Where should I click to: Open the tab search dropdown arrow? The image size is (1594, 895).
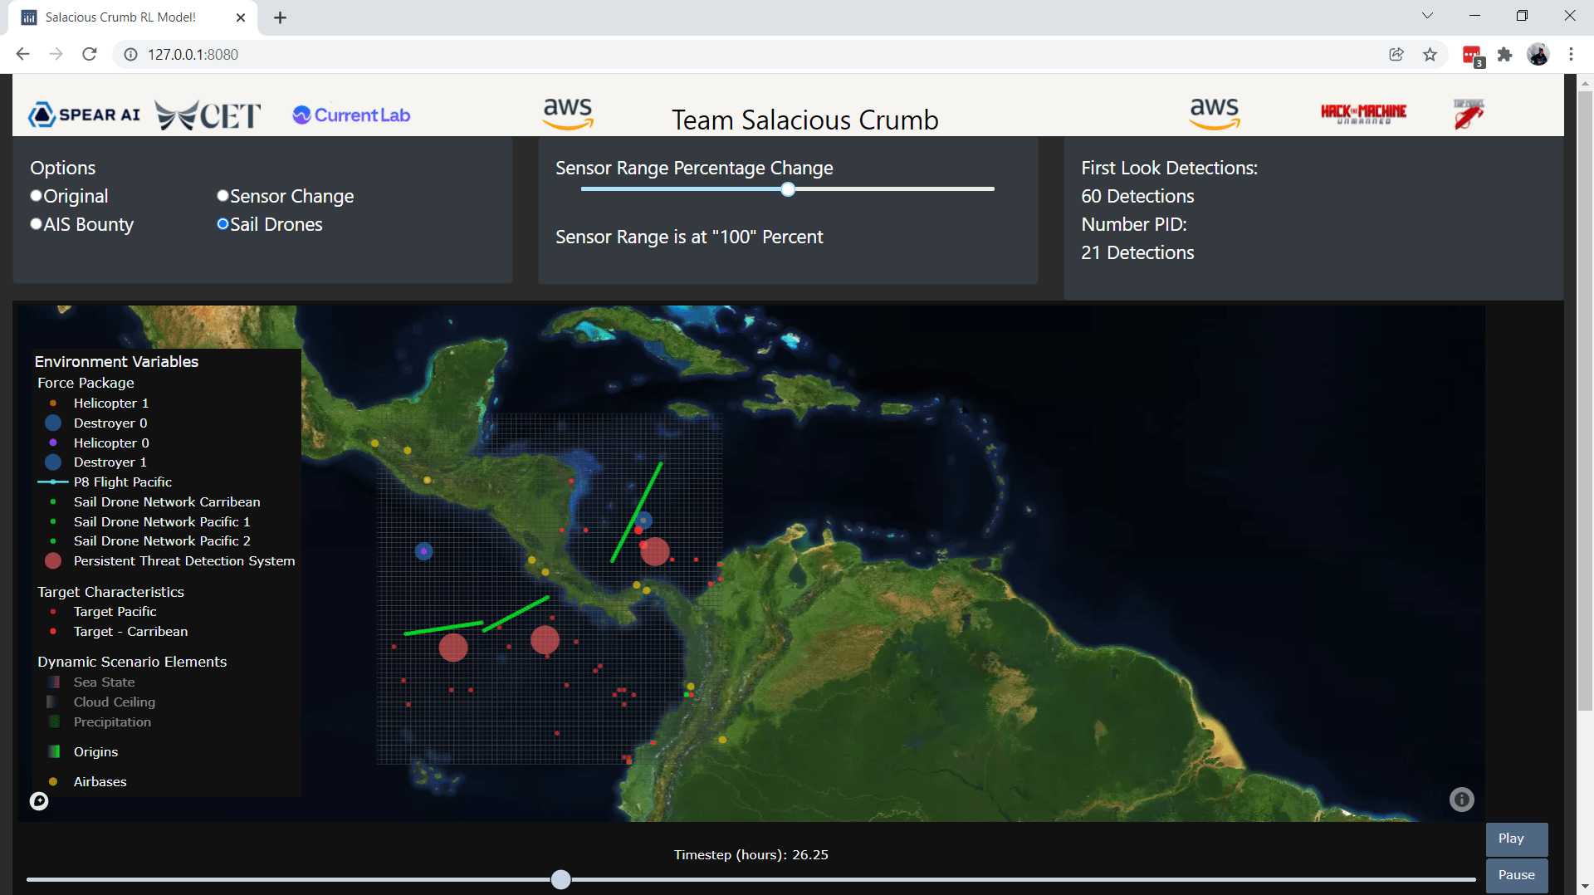[1427, 16]
